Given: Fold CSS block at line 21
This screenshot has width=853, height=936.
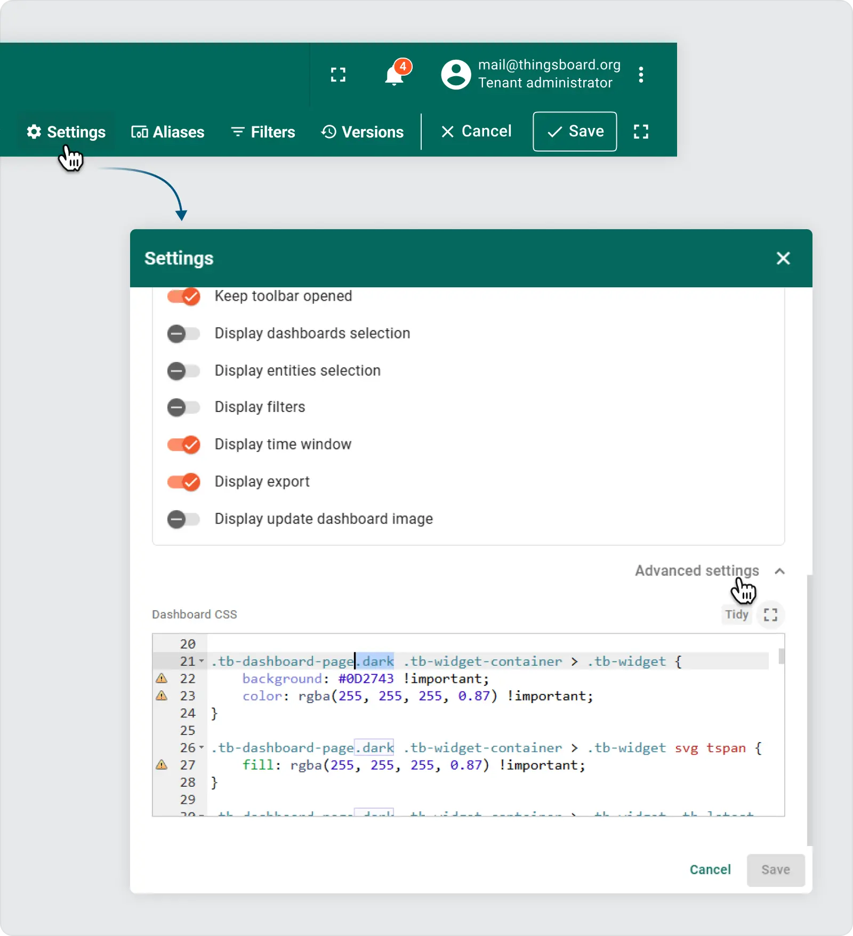Looking at the screenshot, I should [202, 661].
